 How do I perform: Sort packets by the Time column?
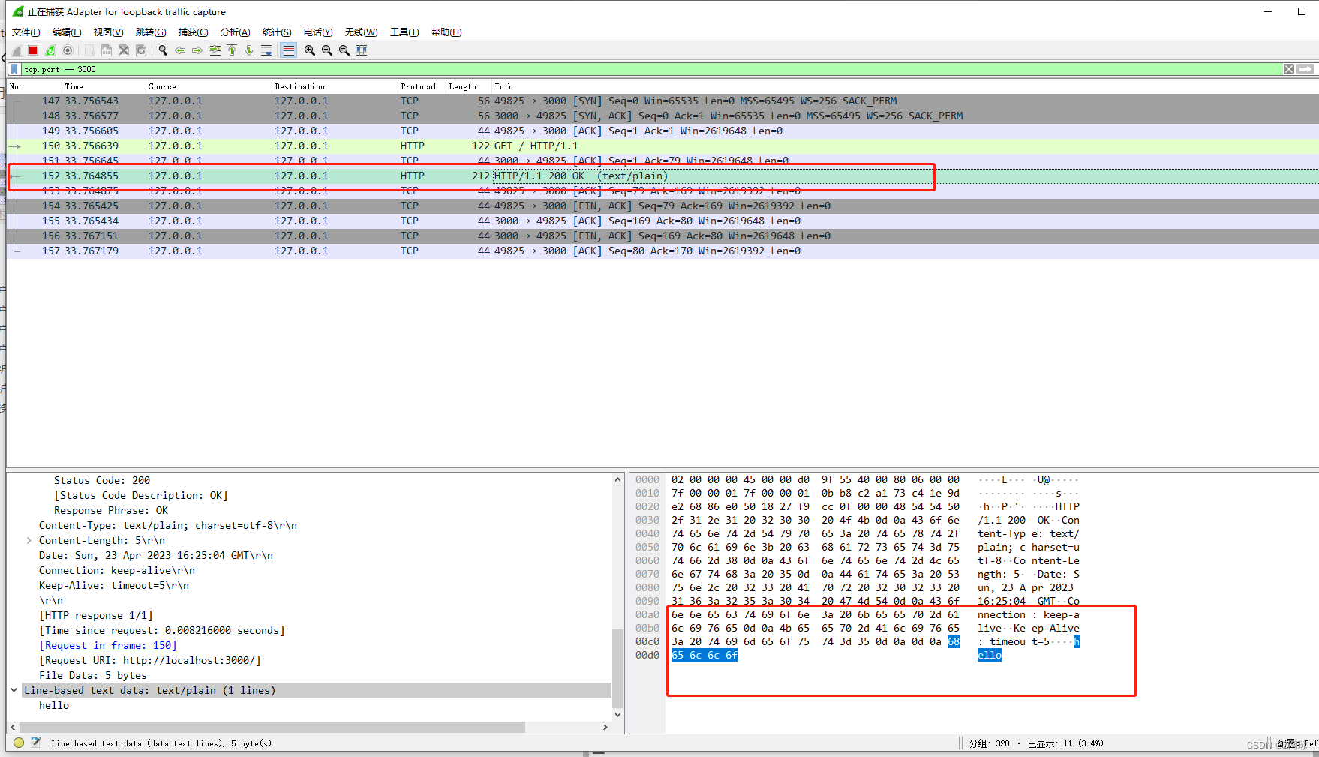(x=104, y=86)
